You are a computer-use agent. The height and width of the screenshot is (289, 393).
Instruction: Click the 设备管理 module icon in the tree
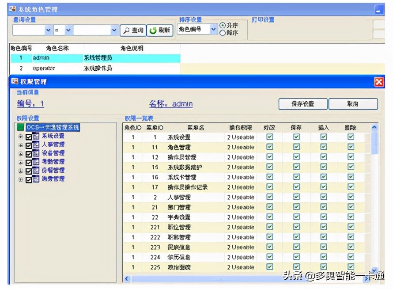coord(35,153)
